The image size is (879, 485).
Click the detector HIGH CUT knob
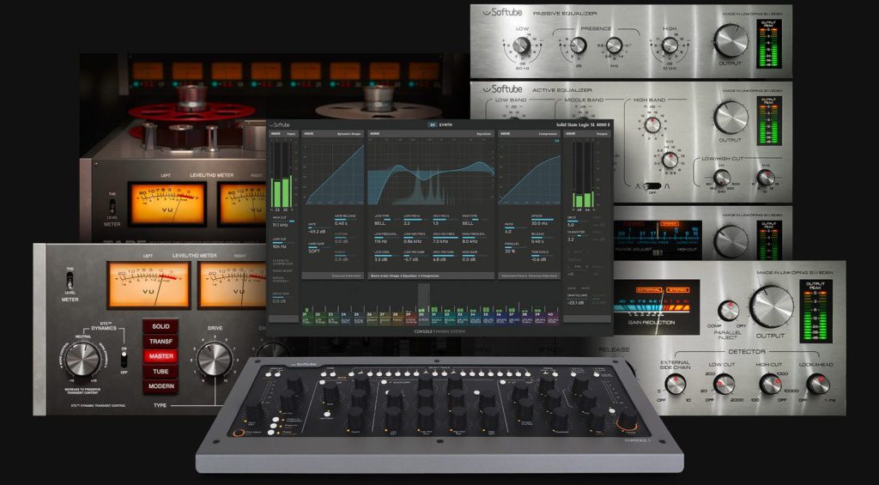pos(770,384)
